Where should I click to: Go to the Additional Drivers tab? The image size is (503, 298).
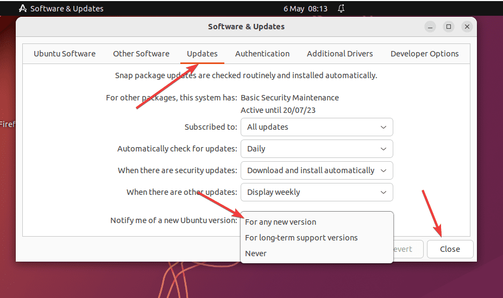point(339,54)
